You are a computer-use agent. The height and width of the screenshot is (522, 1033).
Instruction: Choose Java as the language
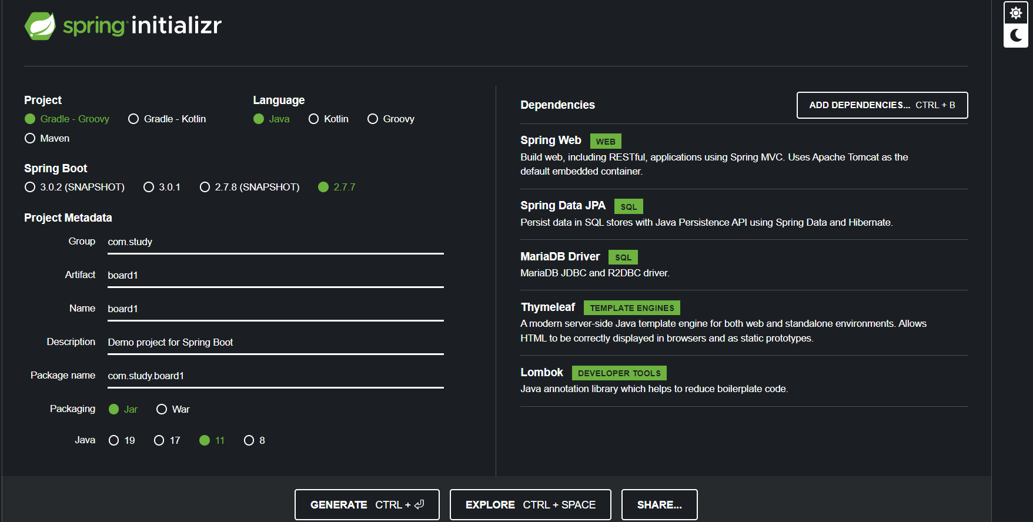[x=272, y=119]
